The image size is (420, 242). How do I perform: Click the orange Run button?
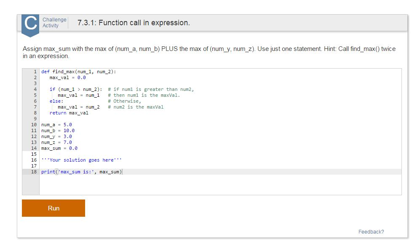tap(54, 208)
